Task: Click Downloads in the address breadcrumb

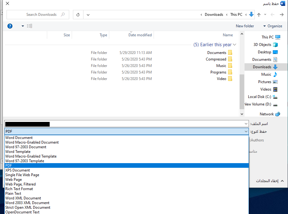Action: pos(214,15)
